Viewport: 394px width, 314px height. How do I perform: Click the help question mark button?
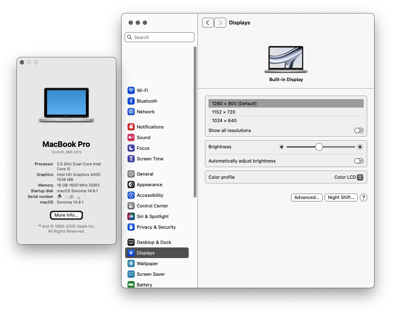pyautogui.click(x=363, y=198)
